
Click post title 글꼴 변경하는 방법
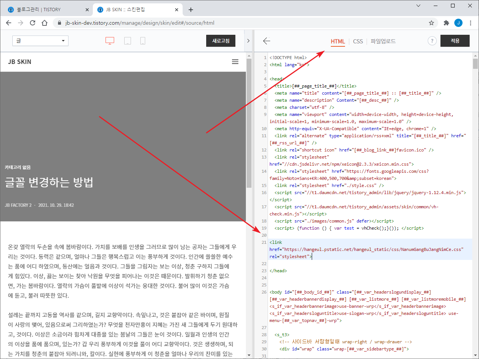(x=49, y=182)
